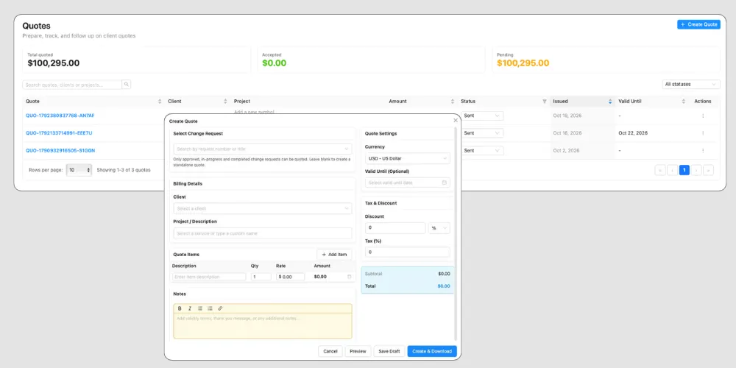Click the item description input field
736x368 pixels.
209,277
